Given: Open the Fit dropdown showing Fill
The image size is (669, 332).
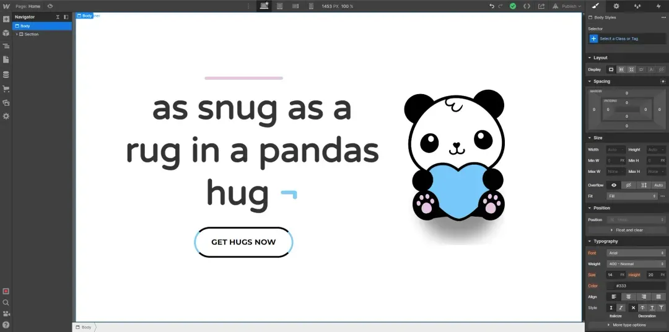Looking at the screenshot, I should point(632,196).
